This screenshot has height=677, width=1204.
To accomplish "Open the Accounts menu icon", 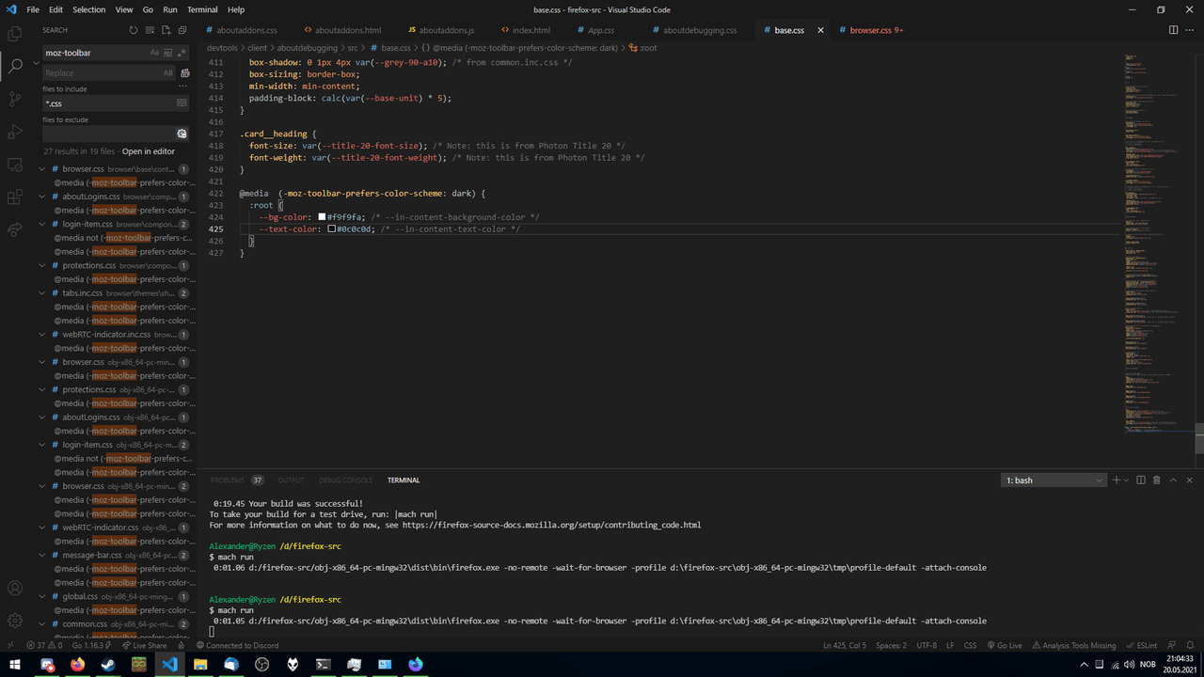I will [x=15, y=589].
